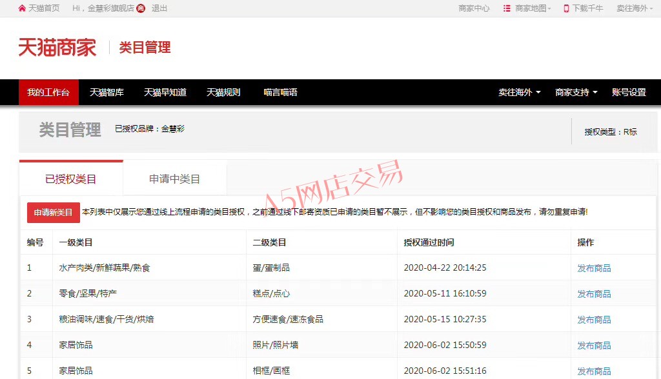Open the 天猫早知道 menu item
Image resolution: width=661 pixels, height=379 pixels.
tap(165, 92)
